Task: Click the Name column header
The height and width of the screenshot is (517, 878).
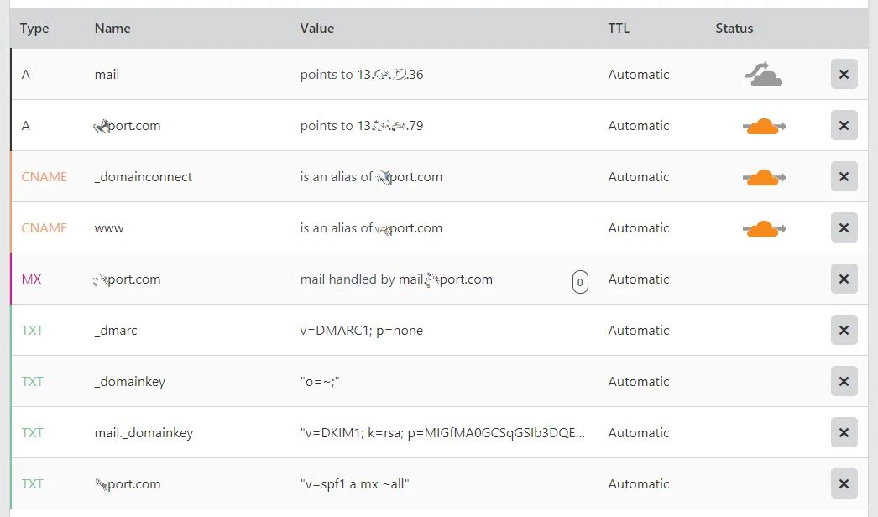Action: [112, 29]
